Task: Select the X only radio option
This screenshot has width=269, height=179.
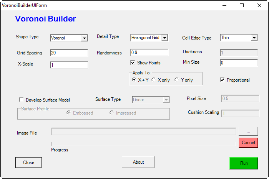Action: [154, 80]
